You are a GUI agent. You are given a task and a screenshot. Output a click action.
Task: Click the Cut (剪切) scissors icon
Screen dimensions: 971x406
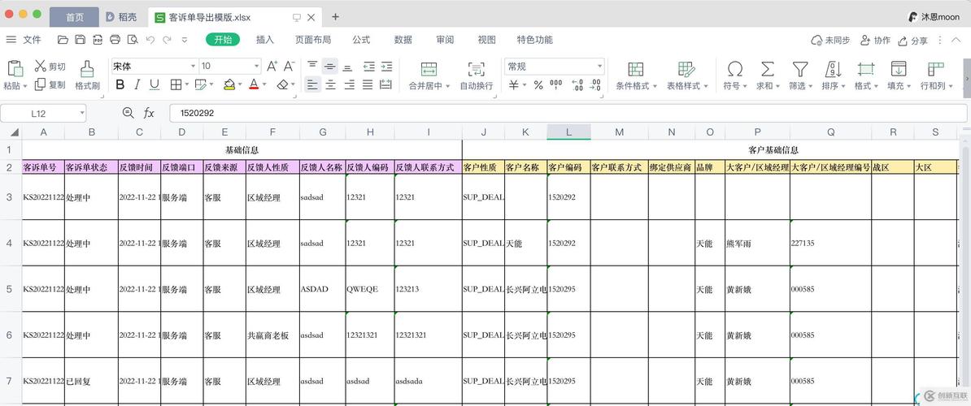(x=40, y=67)
